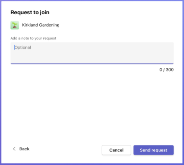Image resolution: width=184 pixels, height=165 pixels.
Task: Cancel the join request dialog
Action: 117,150
